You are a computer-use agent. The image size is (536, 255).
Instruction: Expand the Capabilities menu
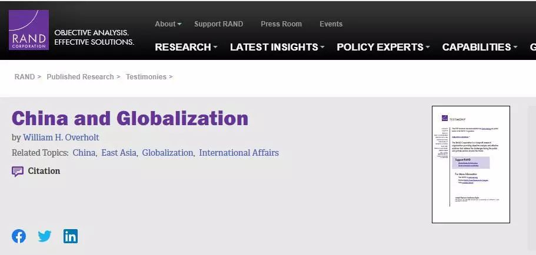coord(480,47)
